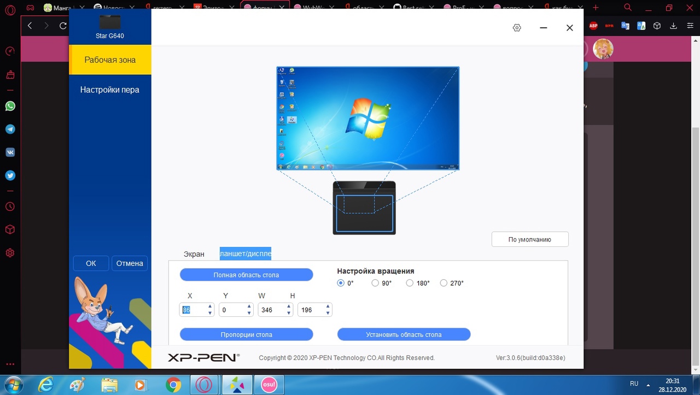
Task: Confirm with OK button
Action: pyautogui.click(x=91, y=263)
